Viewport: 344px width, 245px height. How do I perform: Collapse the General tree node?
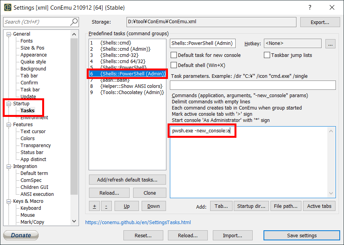tap(9, 34)
